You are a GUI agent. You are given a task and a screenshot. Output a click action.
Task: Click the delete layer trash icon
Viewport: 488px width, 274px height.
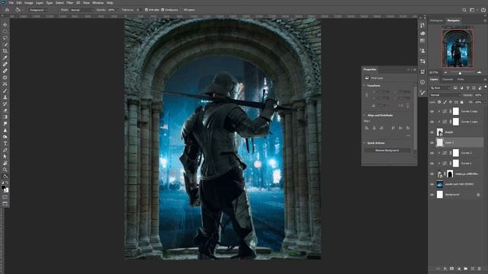point(480,269)
